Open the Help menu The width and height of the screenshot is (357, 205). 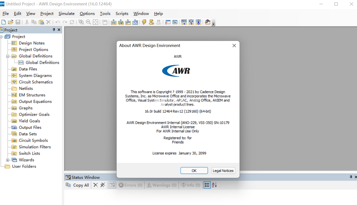tap(158, 13)
